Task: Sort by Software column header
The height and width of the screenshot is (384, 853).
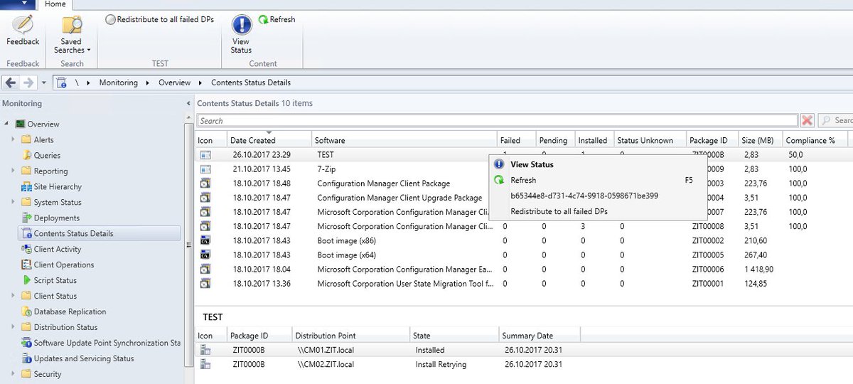Action: coord(404,140)
